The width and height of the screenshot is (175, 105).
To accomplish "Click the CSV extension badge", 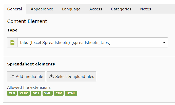I will coord(59,93).
